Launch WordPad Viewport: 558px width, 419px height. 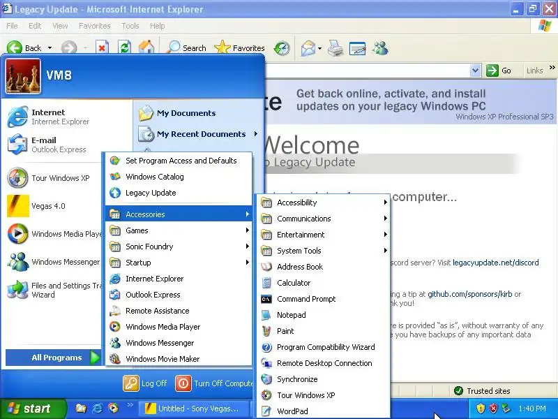(x=324, y=411)
